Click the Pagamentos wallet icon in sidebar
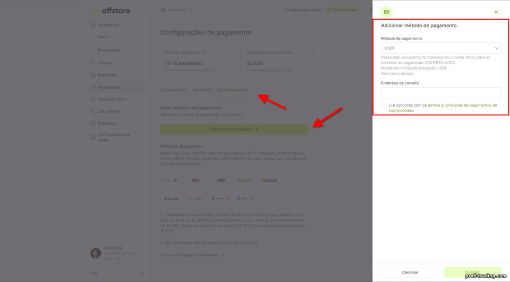The image size is (510, 282). 93,87
